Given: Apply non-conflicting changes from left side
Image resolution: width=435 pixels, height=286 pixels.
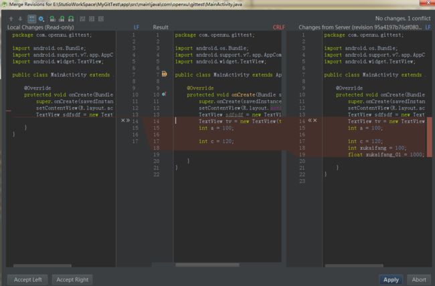Looking at the screenshot, I should click(62, 19).
